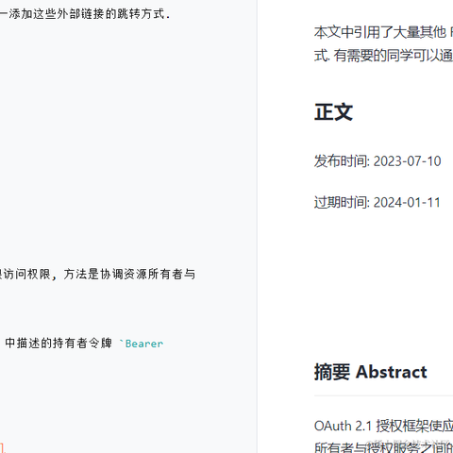Click the `Bearer code text in editor

tap(142, 344)
